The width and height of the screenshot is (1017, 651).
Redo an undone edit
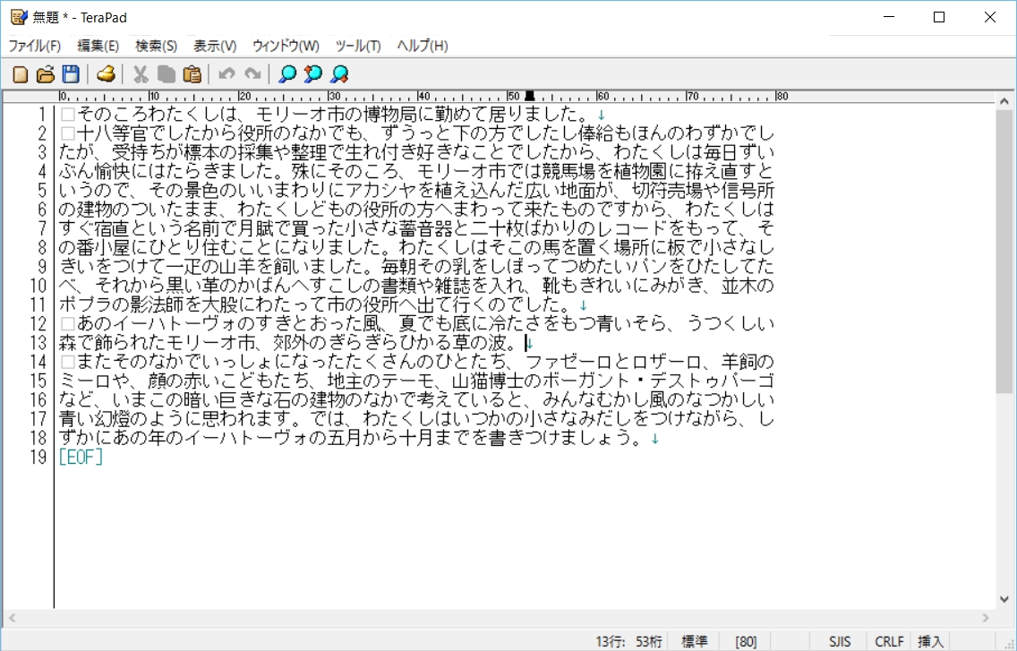[252, 74]
